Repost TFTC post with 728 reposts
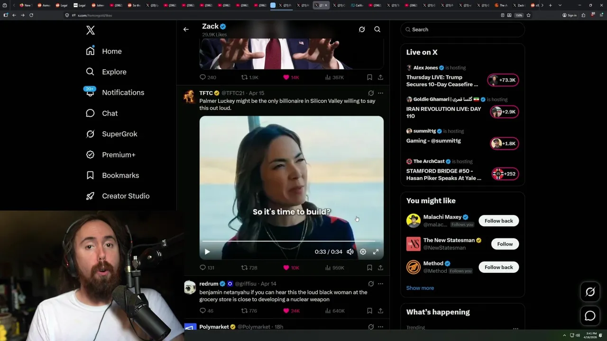 click(x=249, y=268)
